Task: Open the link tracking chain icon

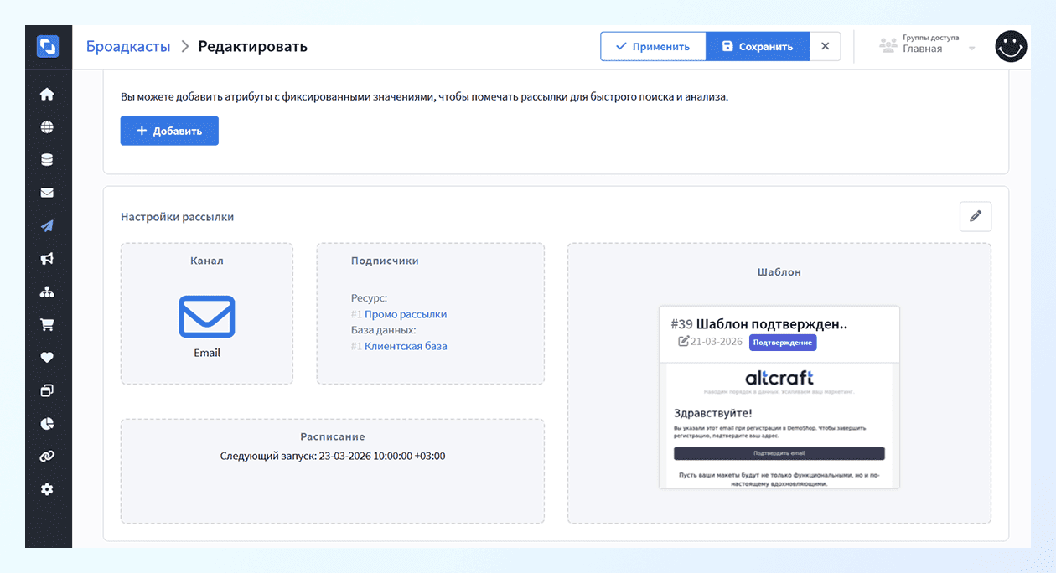Action: [x=48, y=456]
